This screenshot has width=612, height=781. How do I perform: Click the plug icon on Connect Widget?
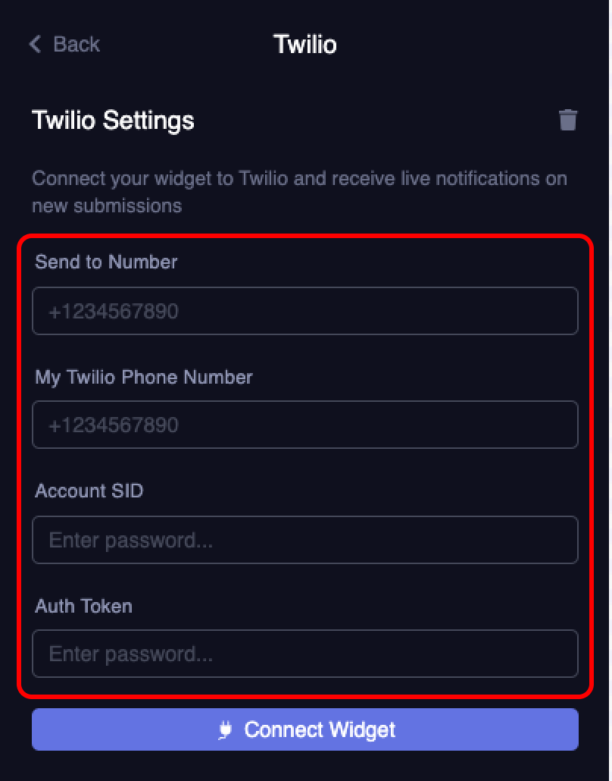[x=225, y=729]
